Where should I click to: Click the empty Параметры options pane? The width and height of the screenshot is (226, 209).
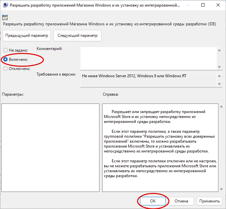(50, 148)
